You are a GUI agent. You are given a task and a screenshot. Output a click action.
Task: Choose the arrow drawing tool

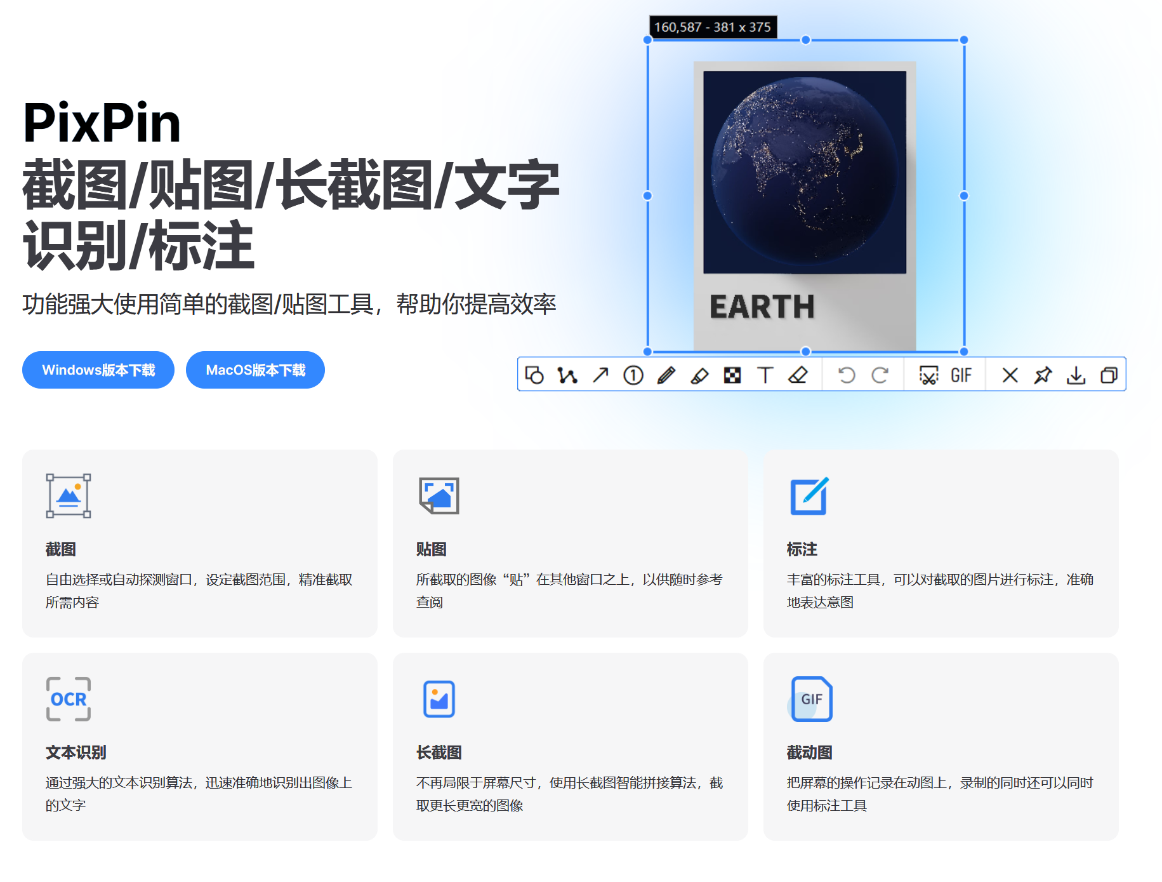click(600, 375)
